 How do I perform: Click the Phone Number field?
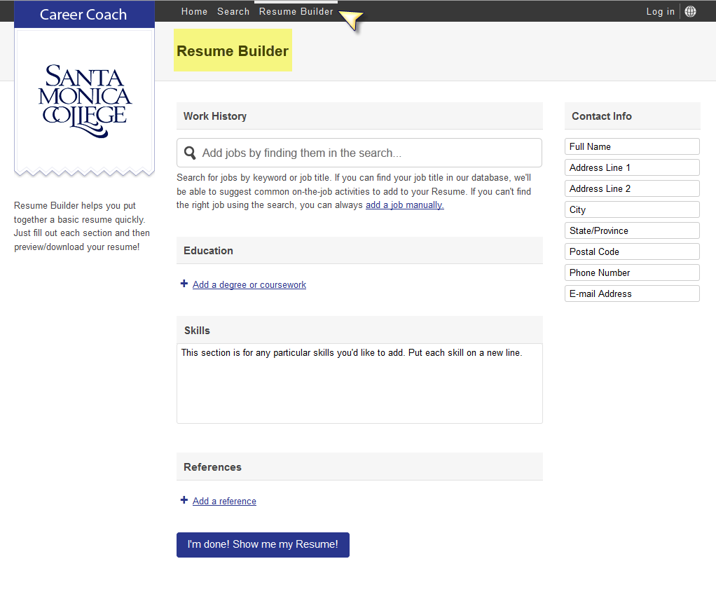(631, 272)
